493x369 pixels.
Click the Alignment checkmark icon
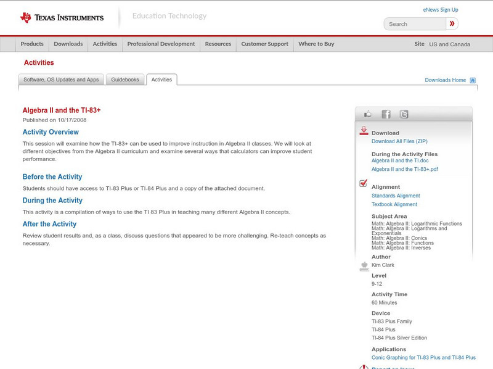364,183
